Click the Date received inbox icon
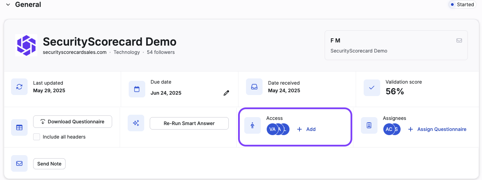This screenshot has width=482, height=180. (x=254, y=87)
